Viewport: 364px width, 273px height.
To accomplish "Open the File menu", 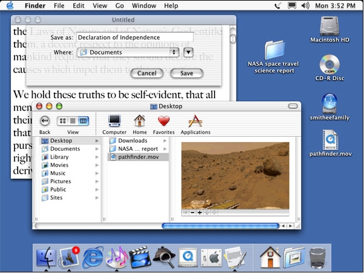I will (x=59, y=5).
